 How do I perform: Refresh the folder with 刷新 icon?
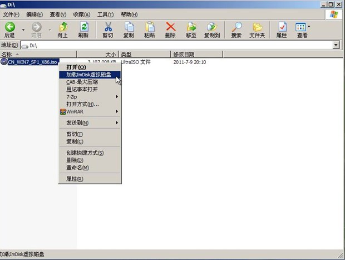coord(83,27)
